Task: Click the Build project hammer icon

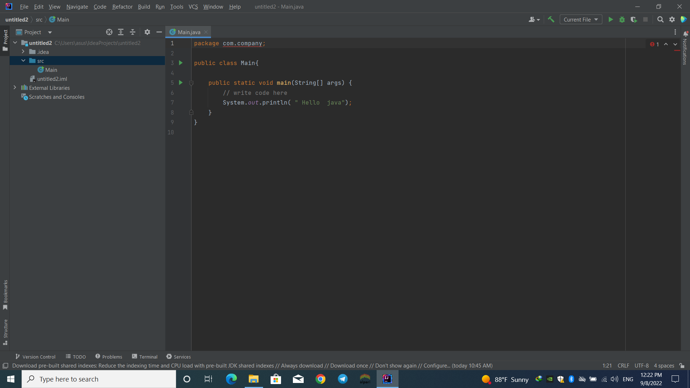Action: 551,19
